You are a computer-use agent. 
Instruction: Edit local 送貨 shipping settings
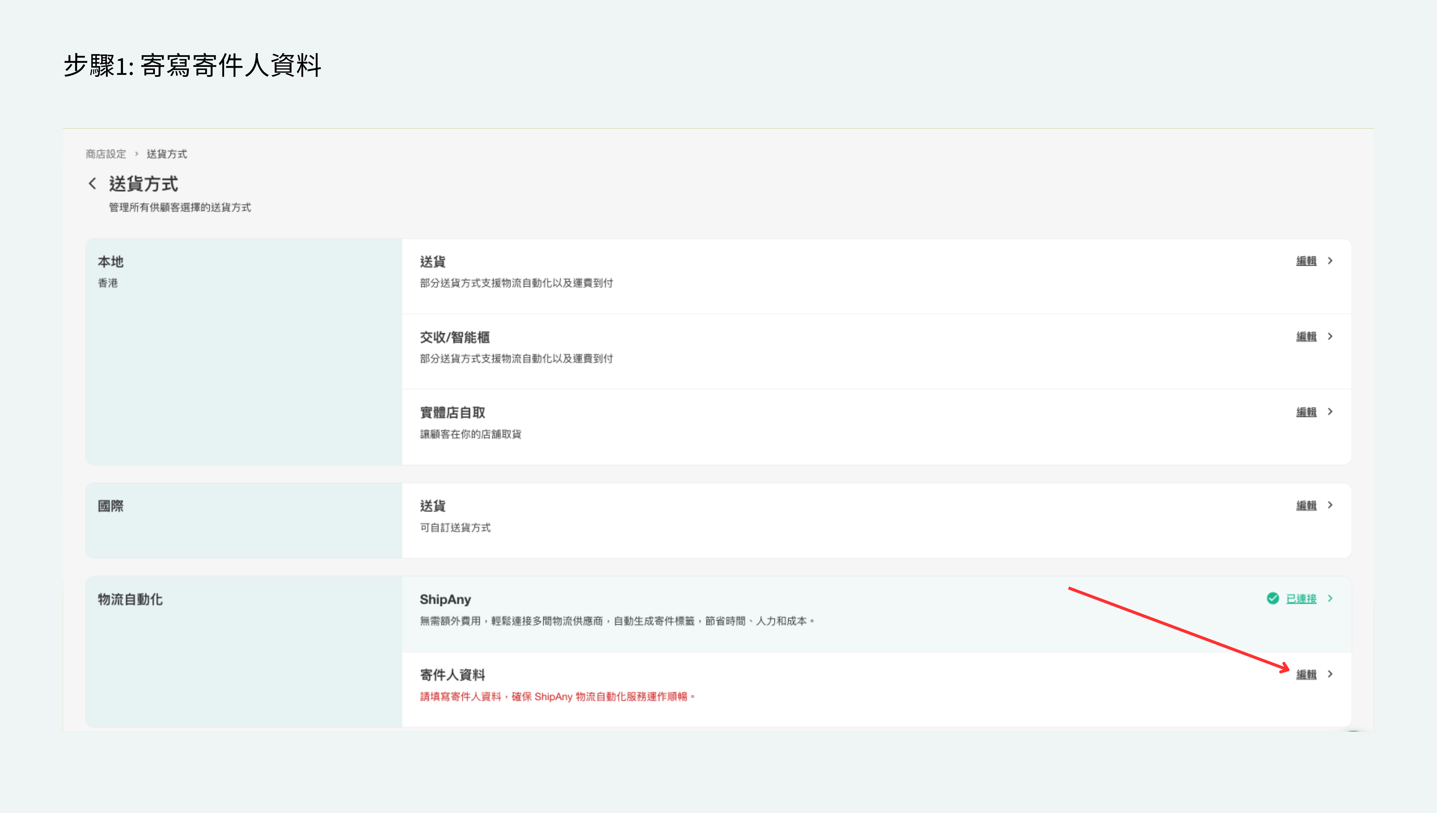(1306, 261)
